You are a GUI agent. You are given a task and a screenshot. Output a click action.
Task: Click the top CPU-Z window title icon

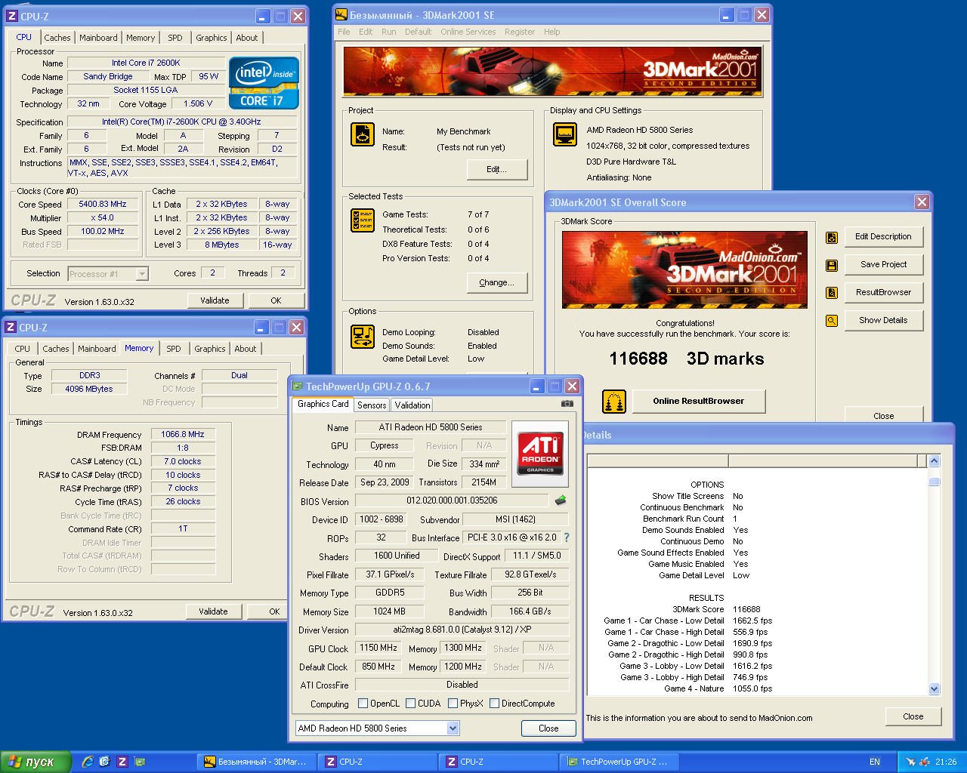pyautogui.click(x=11, y=16)
